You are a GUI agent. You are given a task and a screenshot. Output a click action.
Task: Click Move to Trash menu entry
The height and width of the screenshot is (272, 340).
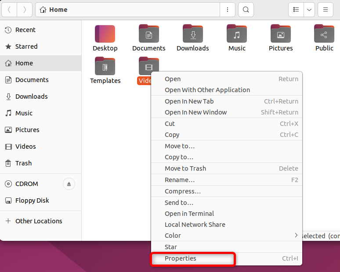tap(185, 168)
